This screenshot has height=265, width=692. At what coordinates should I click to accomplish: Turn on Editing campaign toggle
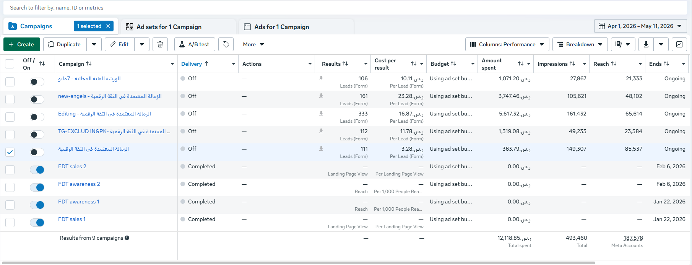coord(37,117)
